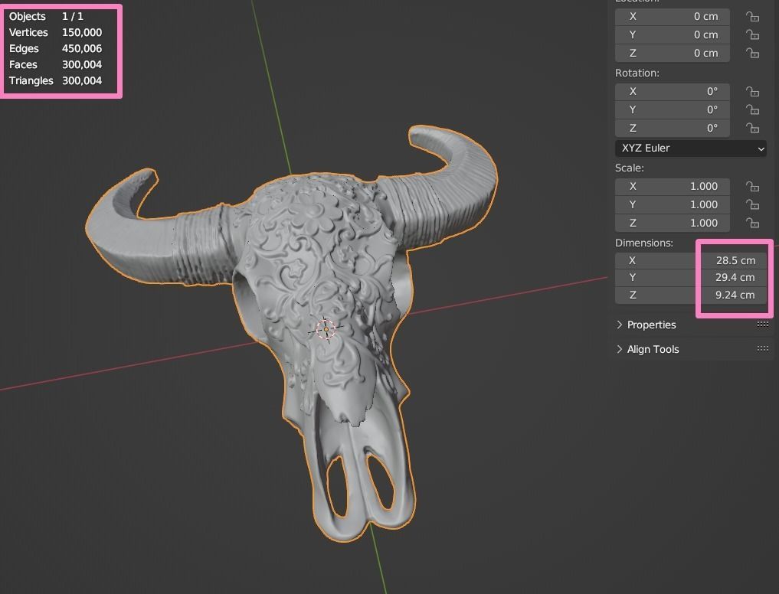Click the Rotation Y value field
The width and height of the screenshot is (779, 594).
point(673,109)
